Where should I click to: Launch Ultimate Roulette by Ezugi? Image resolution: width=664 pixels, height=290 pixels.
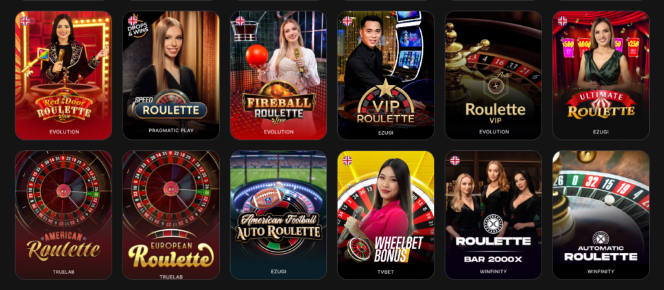pyautogui.click(x=601, y=75)
